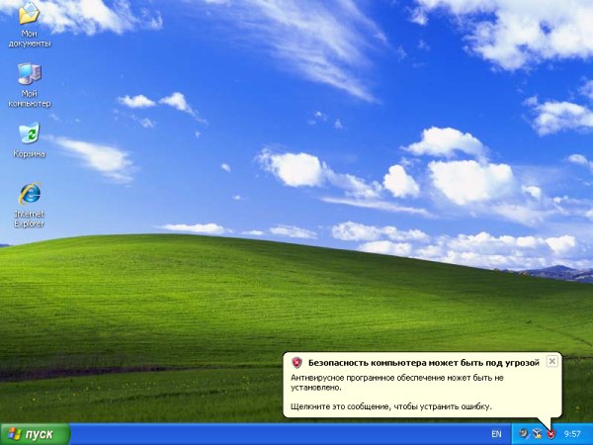Click an empty area of the taskbar
Screen dimensions: 593x445
pos(277,434)
